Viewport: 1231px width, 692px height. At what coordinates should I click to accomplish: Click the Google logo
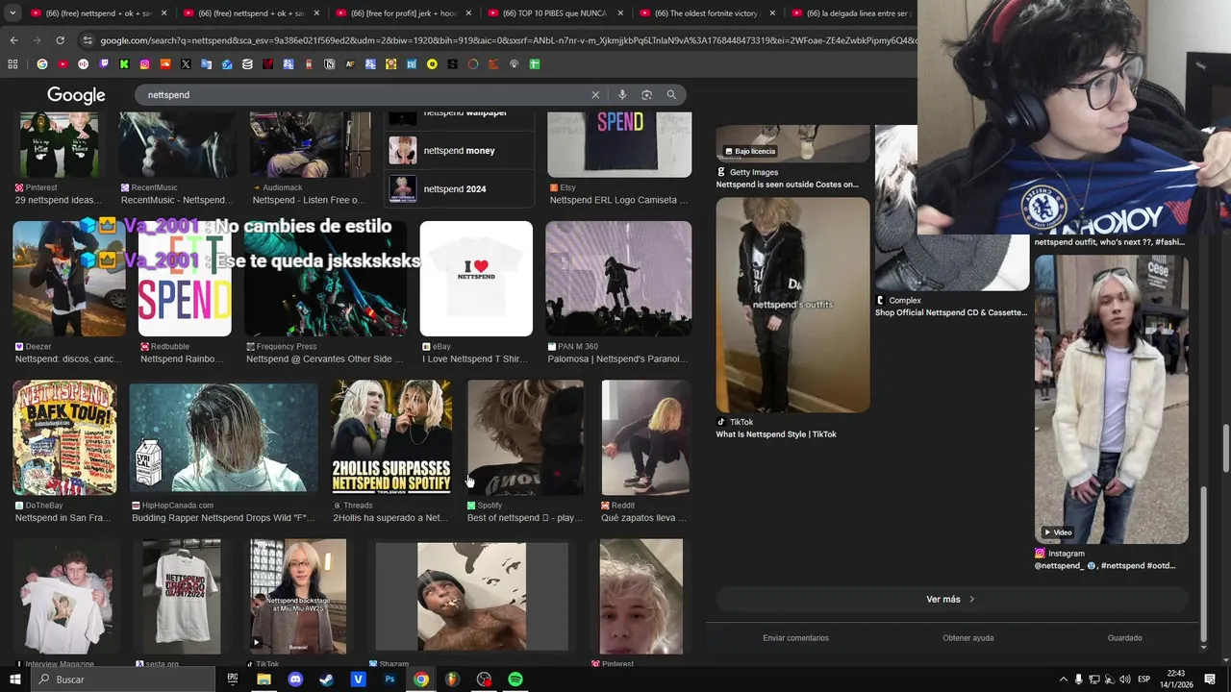click(x=76, y=95)
